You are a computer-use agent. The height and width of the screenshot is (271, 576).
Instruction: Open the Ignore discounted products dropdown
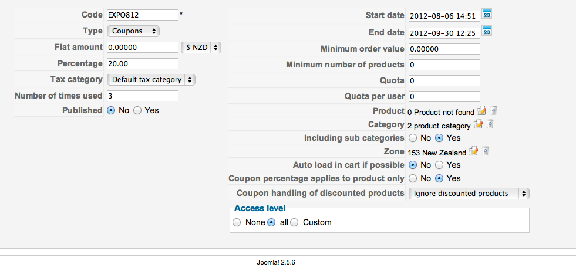[469, 193]
